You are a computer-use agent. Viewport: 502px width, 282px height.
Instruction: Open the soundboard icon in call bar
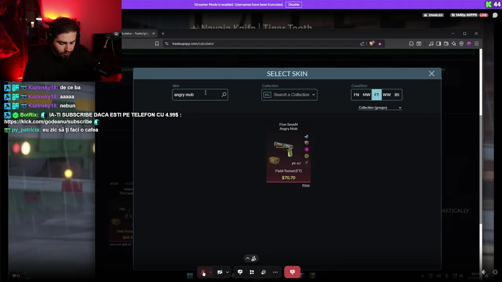[x=264, y=272]
